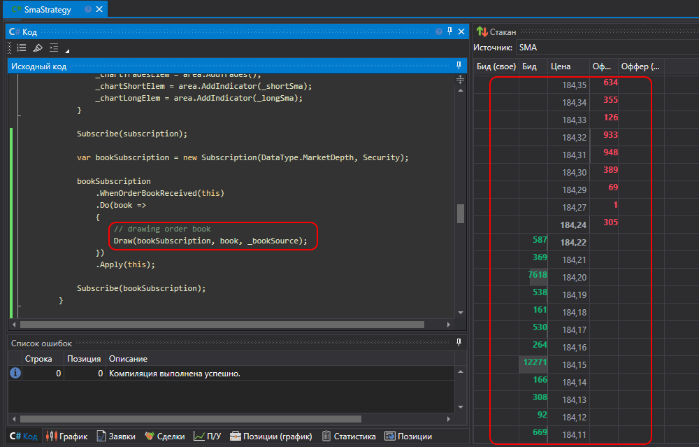Click the error list scroll down arrow
699x447 pixels.
tap(461, 407)
